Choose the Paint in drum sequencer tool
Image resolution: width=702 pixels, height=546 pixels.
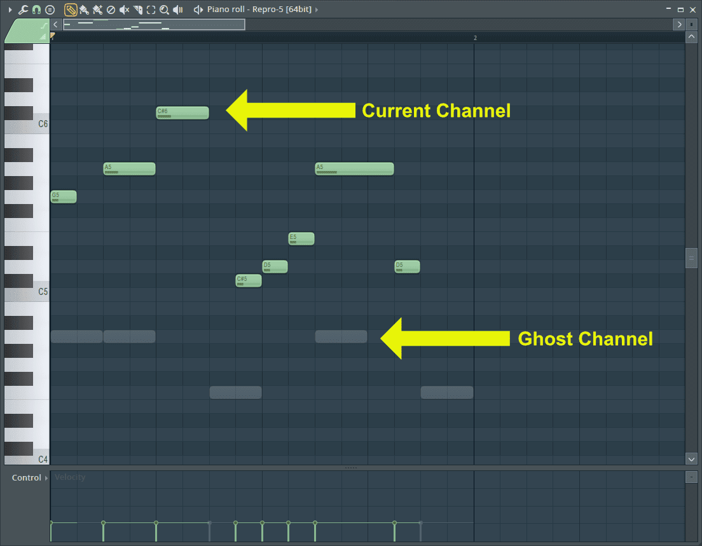(x=97, y=10)
